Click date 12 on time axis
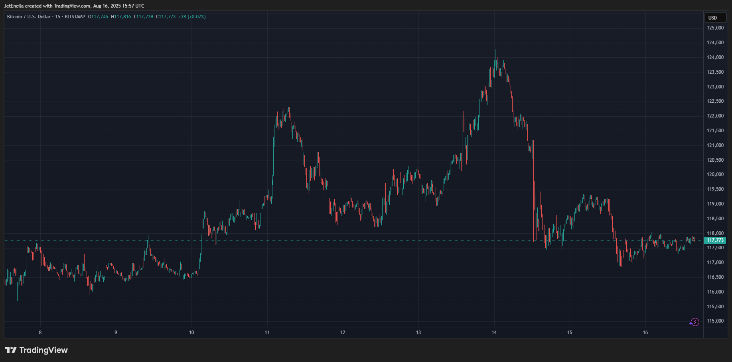Viewport: 732px width, 362px height. [343, 333]
